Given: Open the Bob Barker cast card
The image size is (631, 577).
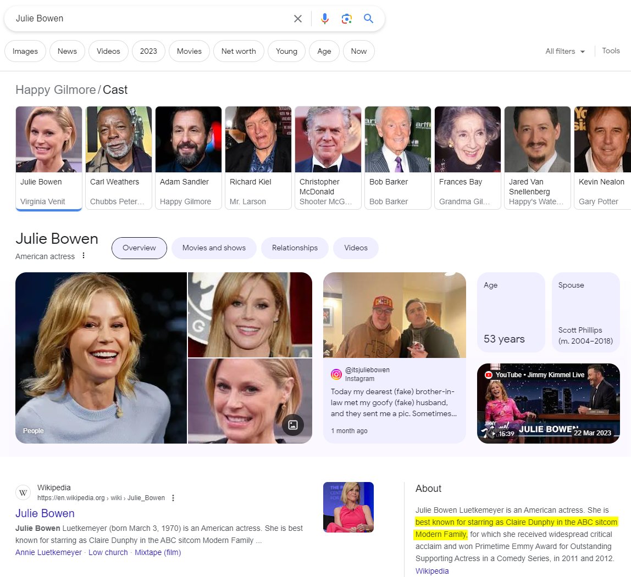Looking at the screenshot, I should (x=397, y=158).
